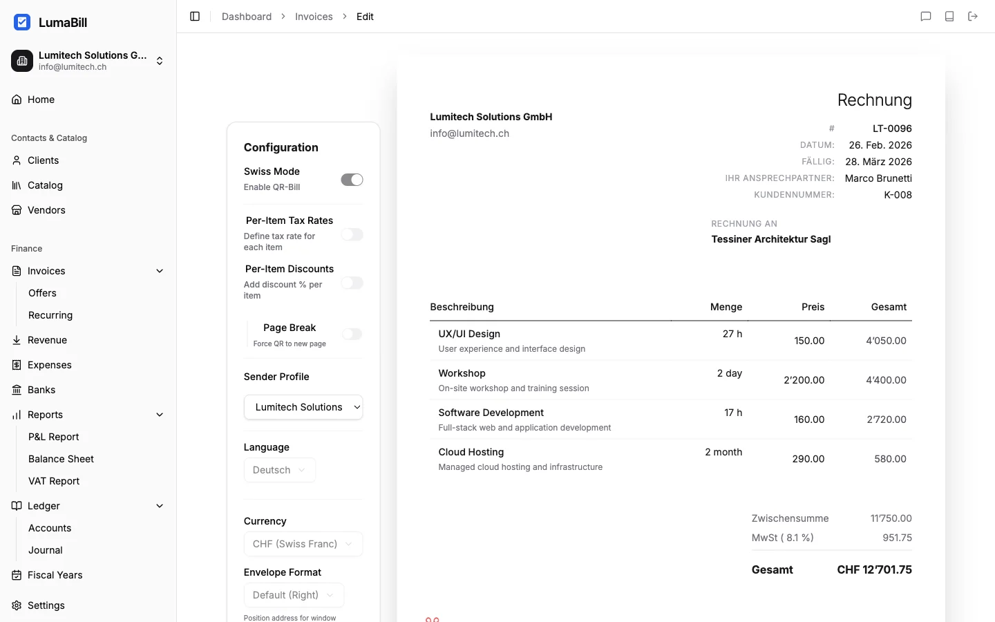Navigate to Recurring invoices
995x622 pixels.
(x=50, y=315)
